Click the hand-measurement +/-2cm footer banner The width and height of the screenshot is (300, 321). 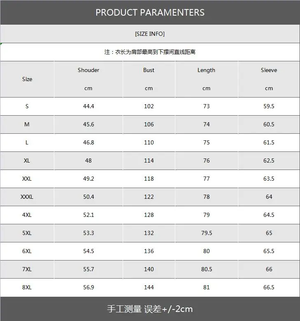tap(150, 309)
